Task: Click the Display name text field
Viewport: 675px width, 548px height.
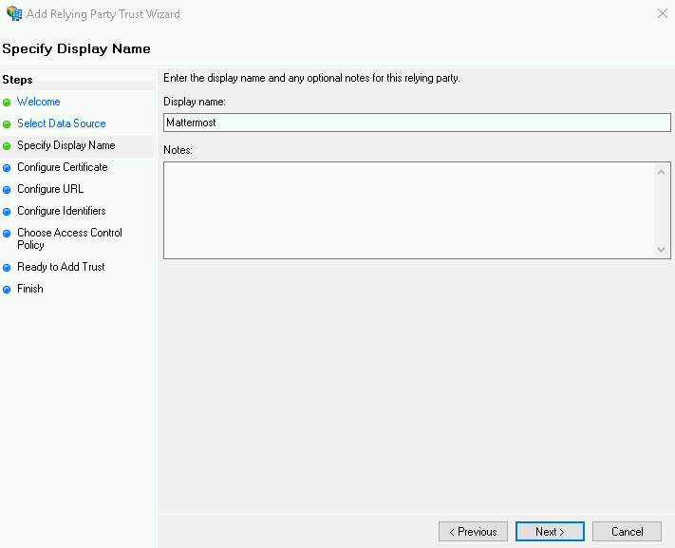Action: [416, 123]
